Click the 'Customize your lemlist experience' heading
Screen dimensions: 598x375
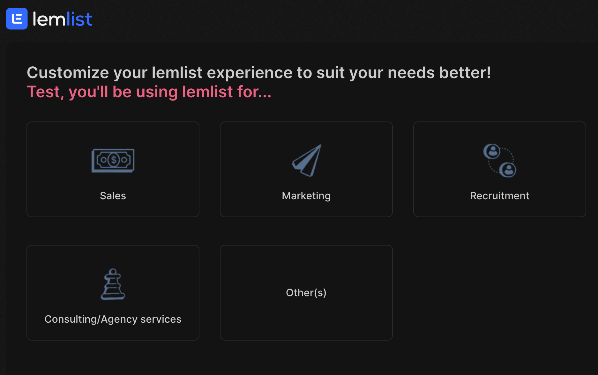pos(259,73)
